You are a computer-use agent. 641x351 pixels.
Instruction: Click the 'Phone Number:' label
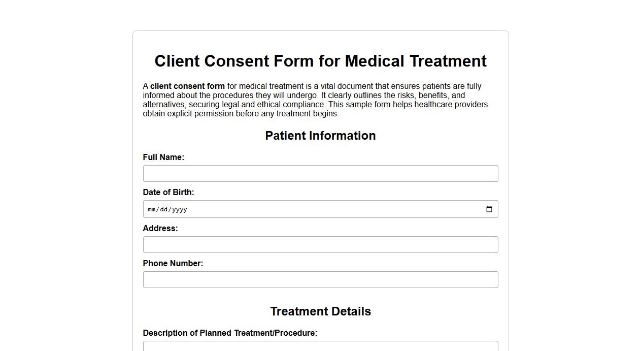tap(173, 263)
